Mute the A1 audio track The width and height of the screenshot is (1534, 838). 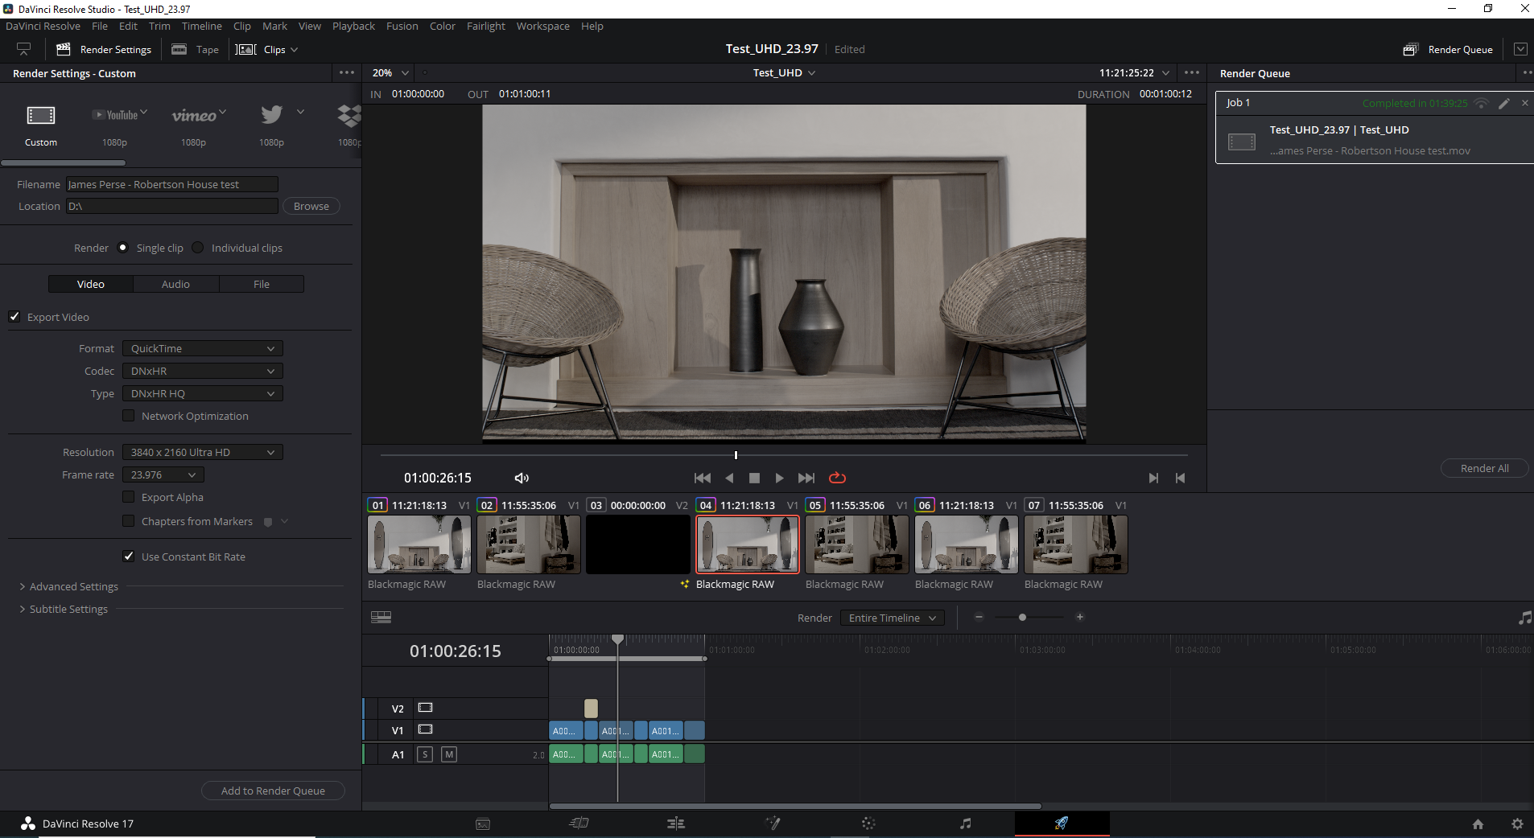449,754
